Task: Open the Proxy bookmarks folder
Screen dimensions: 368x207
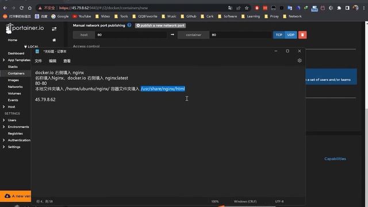Action: point(271,17)
